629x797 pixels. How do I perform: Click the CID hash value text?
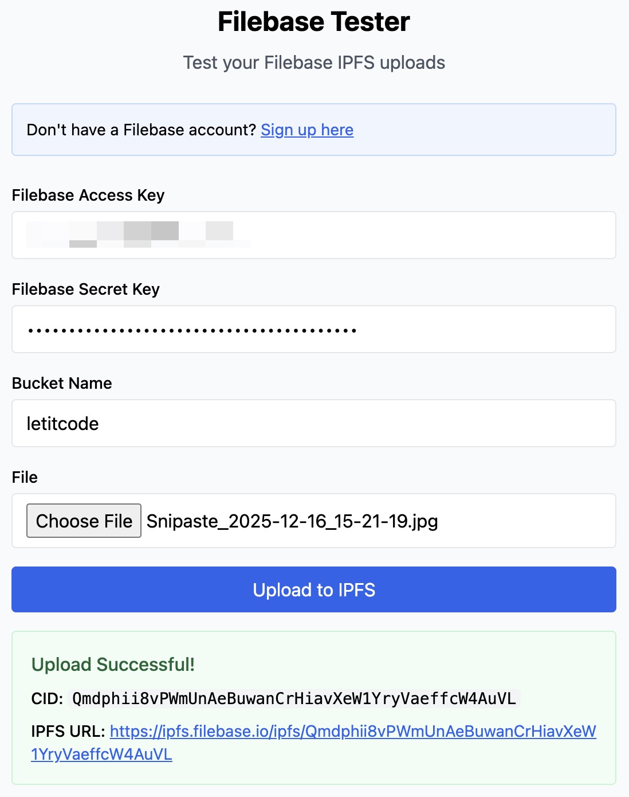pos(294,698)
